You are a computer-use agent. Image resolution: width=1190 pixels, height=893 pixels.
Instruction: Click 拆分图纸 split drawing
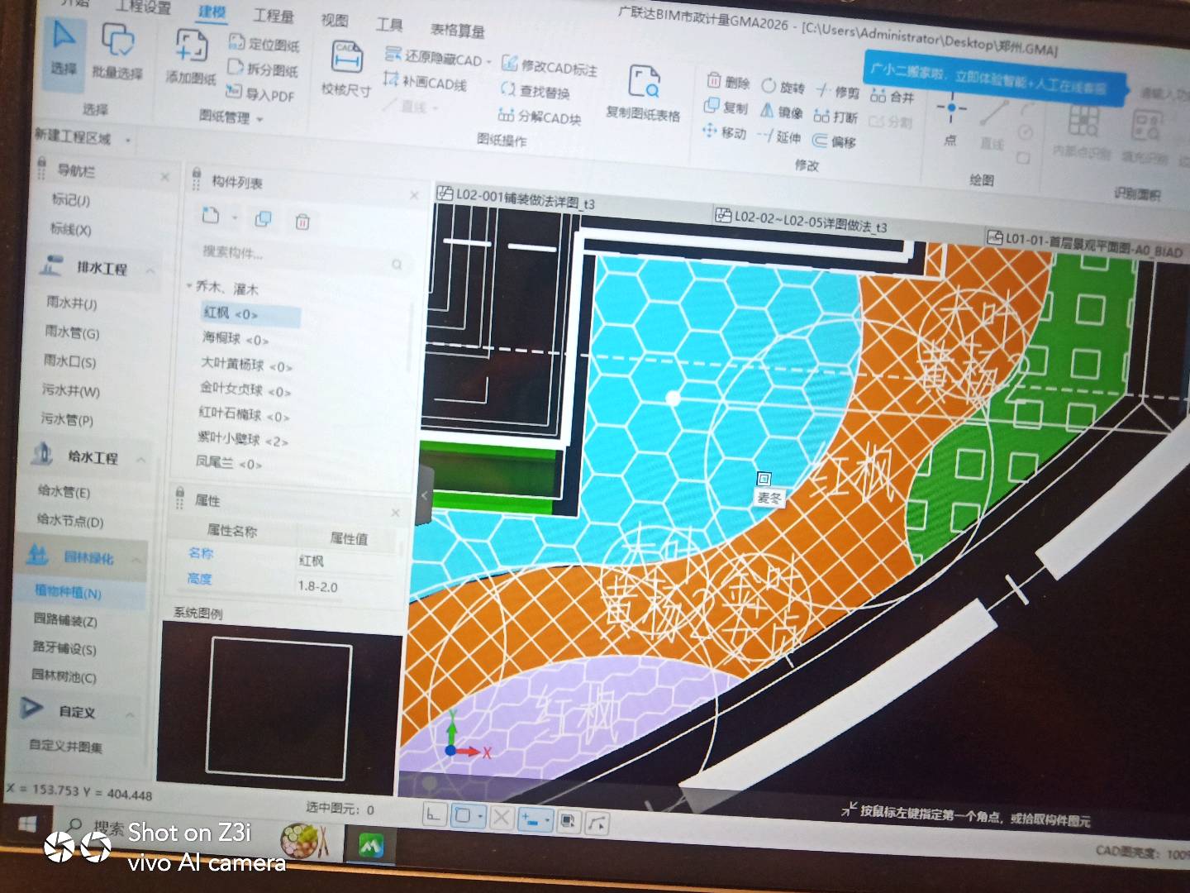(263, 69)
